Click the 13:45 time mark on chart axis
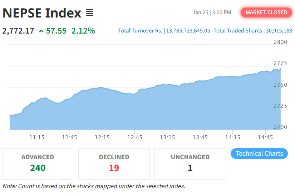This screenshot has width=295, height=196. click(x=200, y=137)
